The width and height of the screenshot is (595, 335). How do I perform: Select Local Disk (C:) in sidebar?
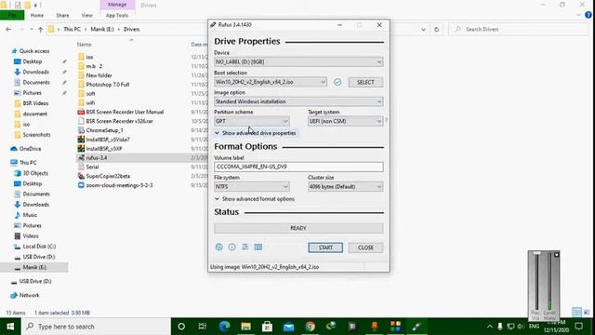click(39, 247)
